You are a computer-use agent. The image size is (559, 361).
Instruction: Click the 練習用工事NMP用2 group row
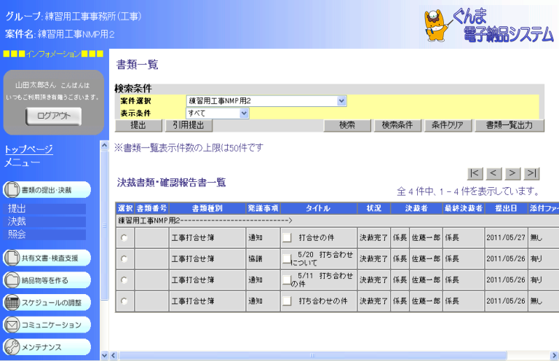(x=337, y=221)
